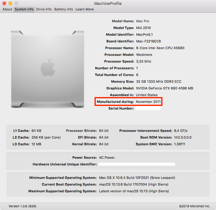This screenshot has width=216, height=210.
Task: Click the MacPro5,1 model identifier
Action: click(x=144, y=34)
